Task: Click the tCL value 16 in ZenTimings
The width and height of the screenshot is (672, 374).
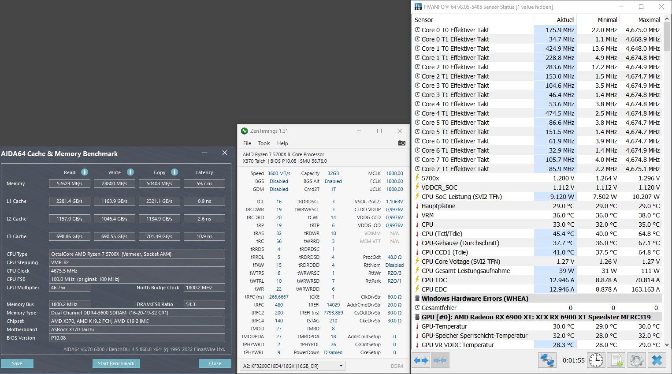Action: coord(279,202)
